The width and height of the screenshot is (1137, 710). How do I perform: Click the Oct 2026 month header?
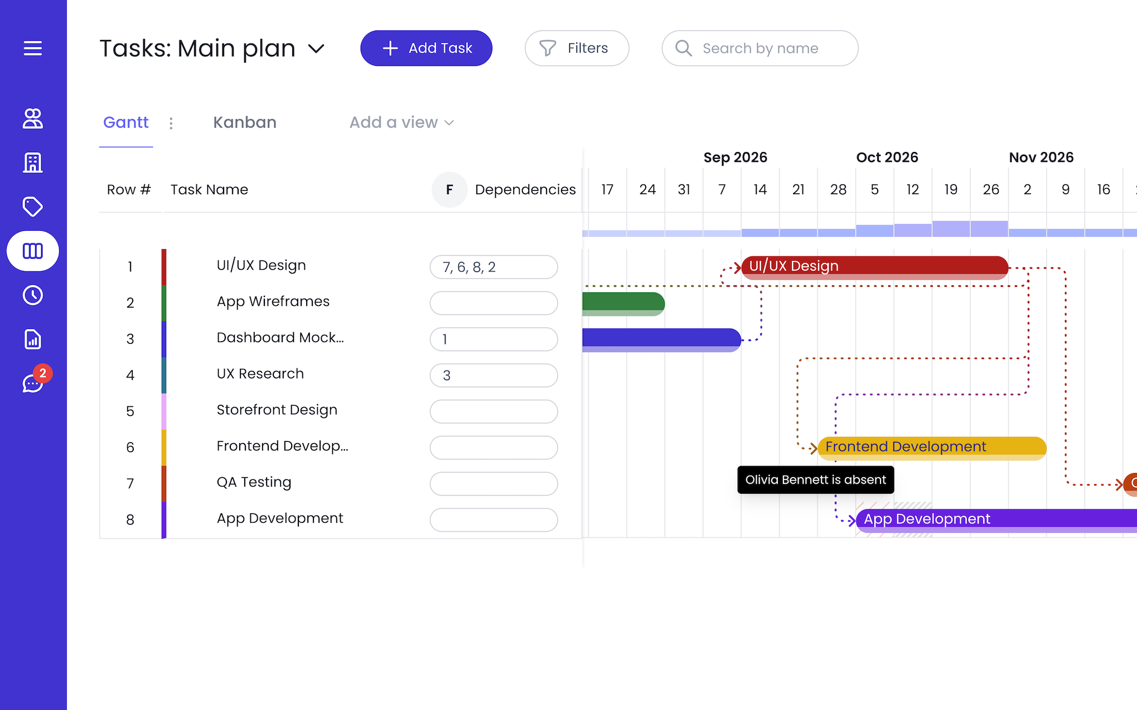pos(887,158)
